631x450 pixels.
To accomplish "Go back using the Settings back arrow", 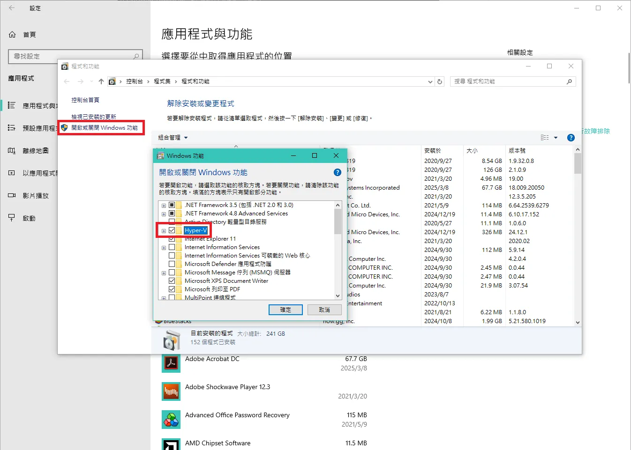I will coord(12,8).
